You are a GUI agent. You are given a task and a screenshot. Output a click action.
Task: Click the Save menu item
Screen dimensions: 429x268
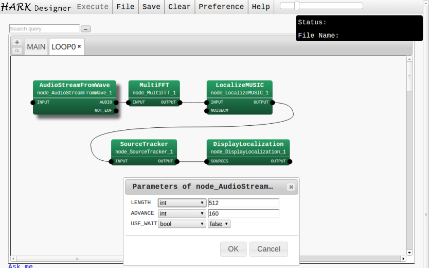(151, 7)
